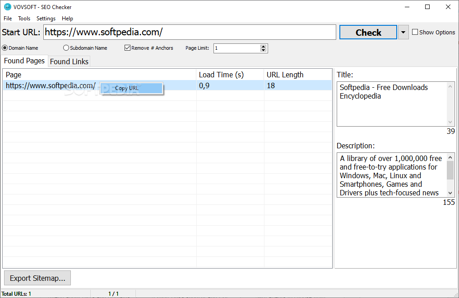
Task: Open the Help menu
Action: [67, 19]
